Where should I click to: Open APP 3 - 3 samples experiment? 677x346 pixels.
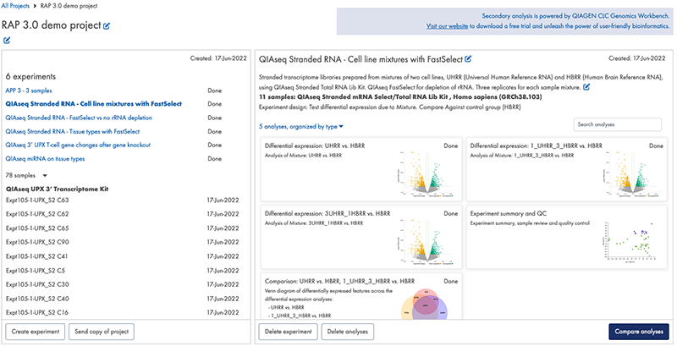coord(29,91)
